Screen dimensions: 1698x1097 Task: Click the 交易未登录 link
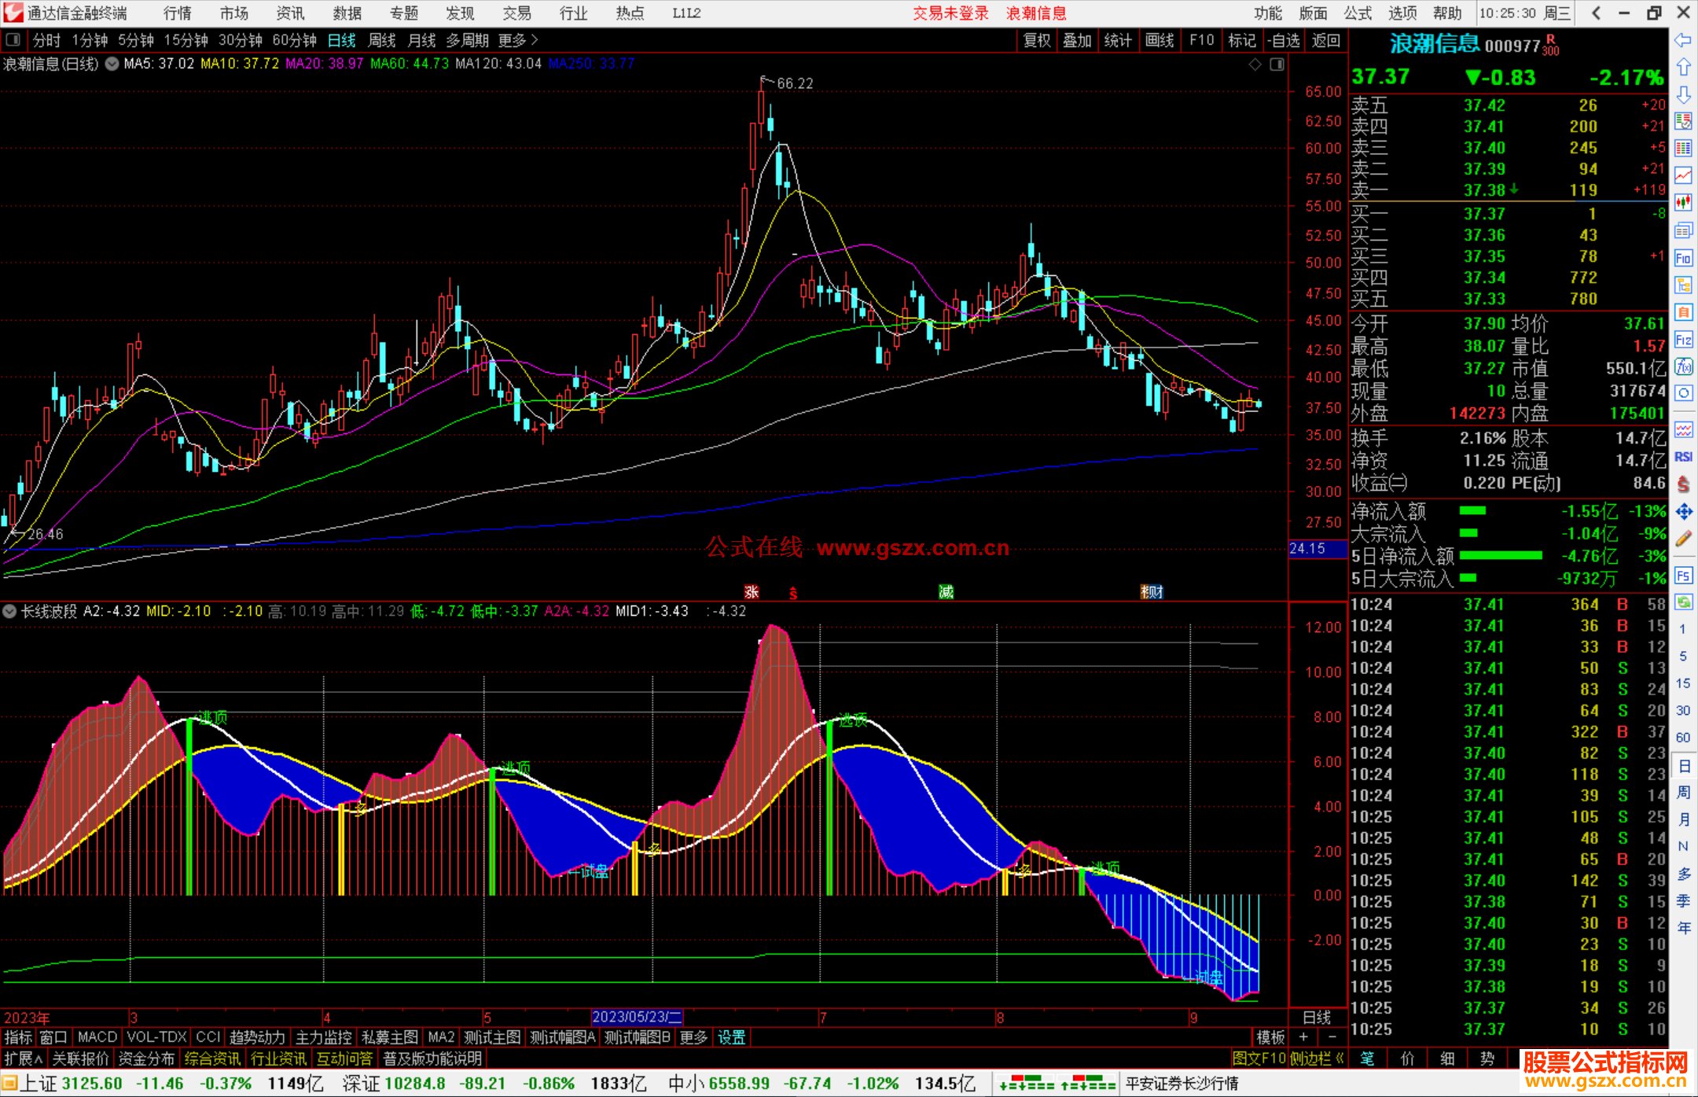pyautogui.click(x=950, y=13)
